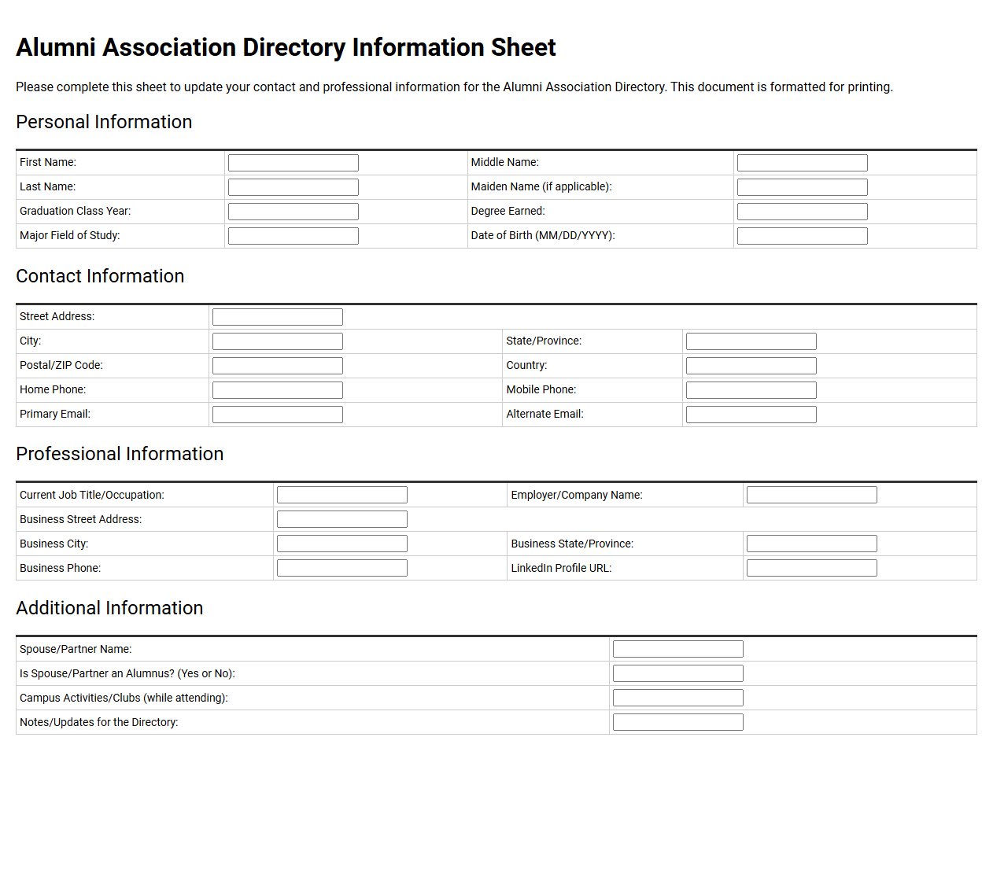Select the Middle Name text box

coord(803,163)
